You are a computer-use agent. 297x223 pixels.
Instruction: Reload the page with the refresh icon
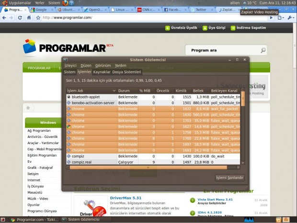[x=20, y=18]
